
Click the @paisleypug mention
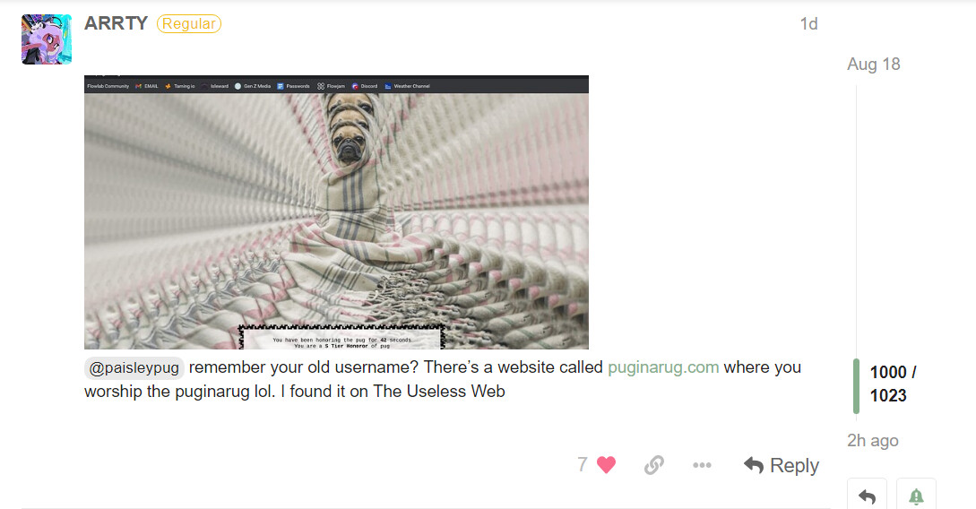[x=134, y=367]
